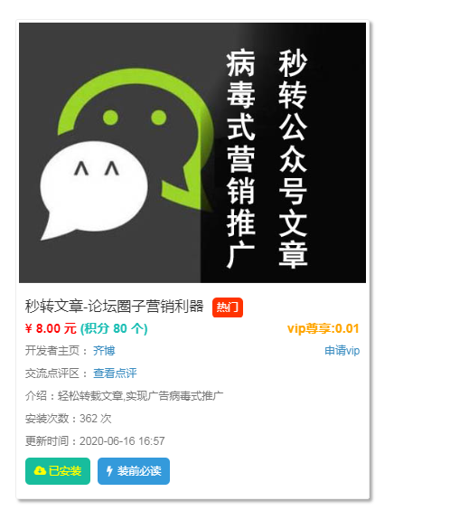This screenshot has height=520, width=450.
Task: Click the red price ¥ 8.00 元
Action: coord(51,328)
